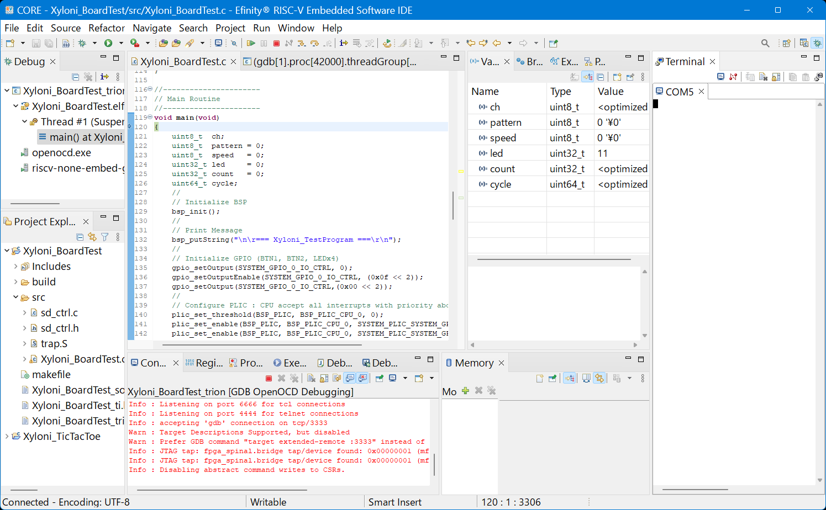Open the Debug launch dropdown arrow
This screenshot has width=826, height=510.
coord(94,43)
